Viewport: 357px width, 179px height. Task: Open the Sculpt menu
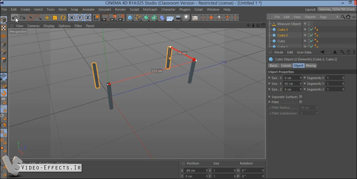[134, 9]
